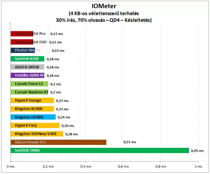Click the 0,12 ms label beside Samsung 850 Pro
The image size is (210, 174).
coord(57,34)
